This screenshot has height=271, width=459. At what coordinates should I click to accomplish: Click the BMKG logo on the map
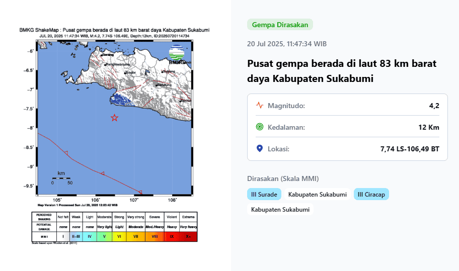pyautogui.click(x=177, y=54)
